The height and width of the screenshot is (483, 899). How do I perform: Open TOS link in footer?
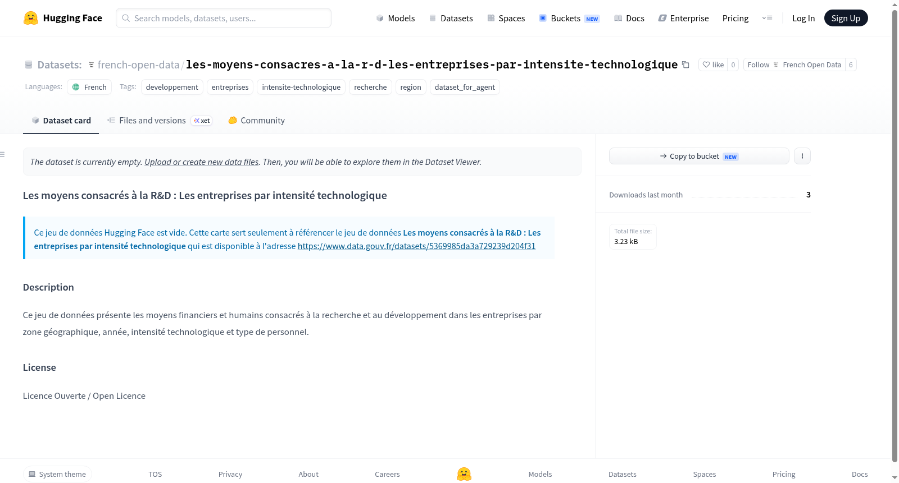(x=155, y=474)
